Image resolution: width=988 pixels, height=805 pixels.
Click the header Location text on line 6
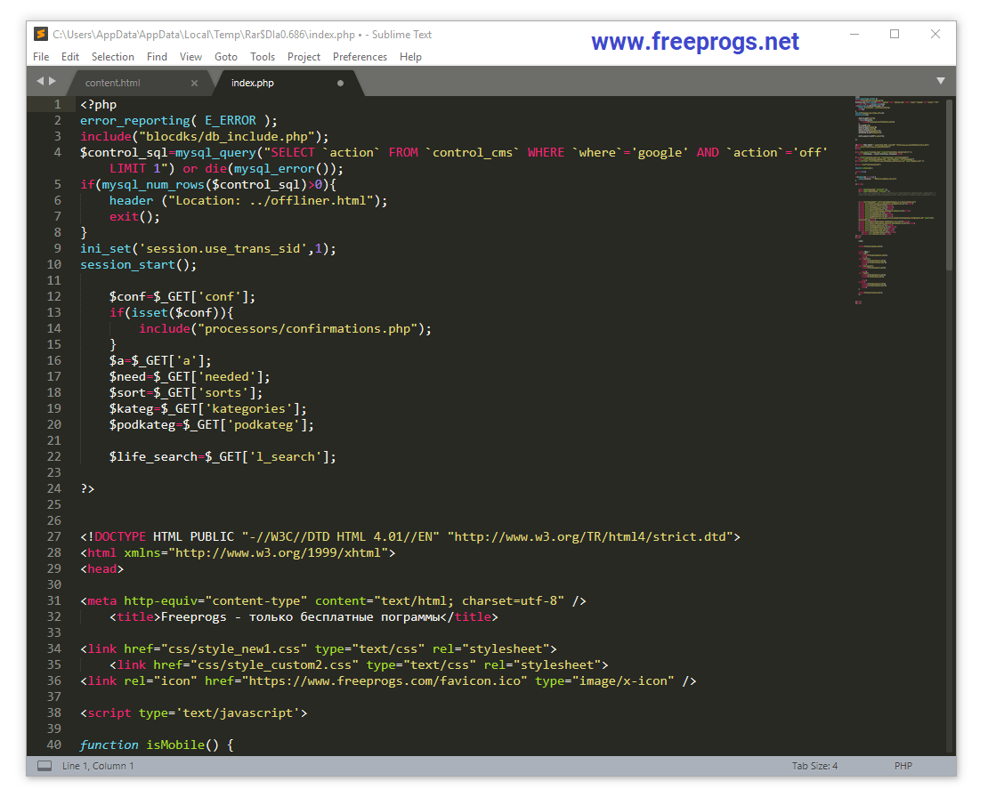pos(248,201)
